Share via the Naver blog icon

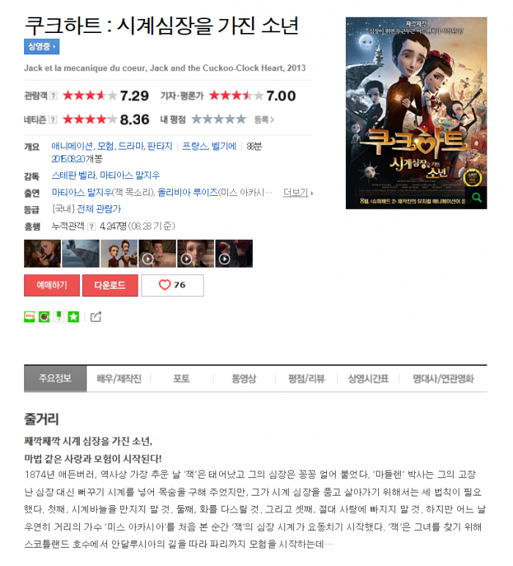coord(29,317)
